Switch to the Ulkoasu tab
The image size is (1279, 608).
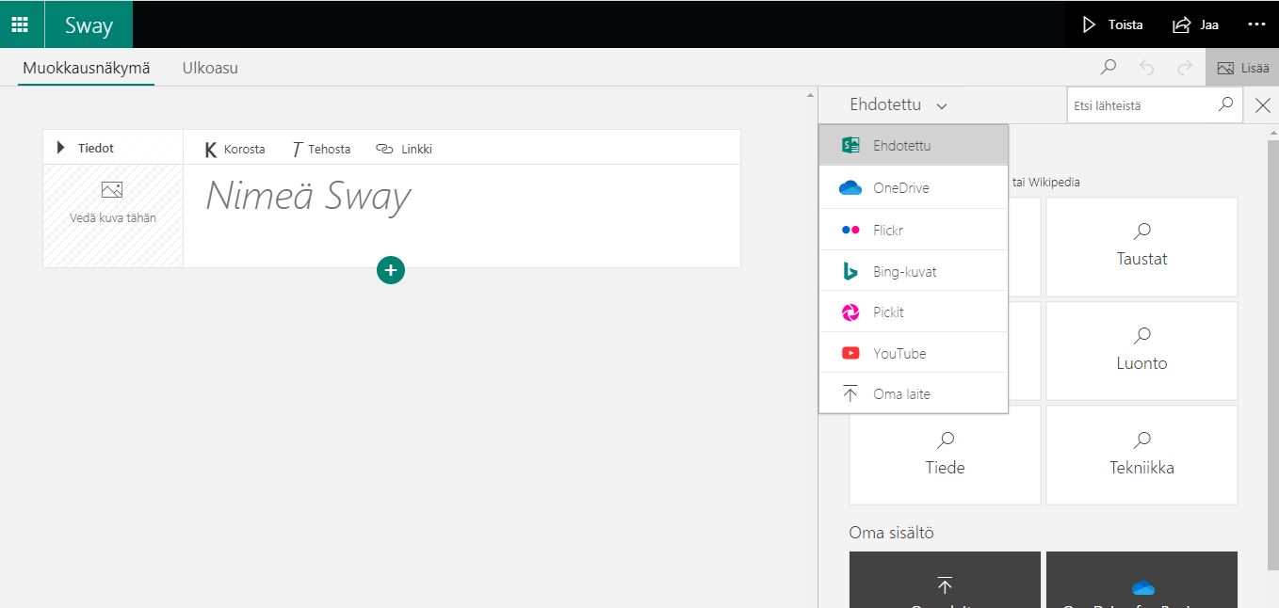click(210, 68)
